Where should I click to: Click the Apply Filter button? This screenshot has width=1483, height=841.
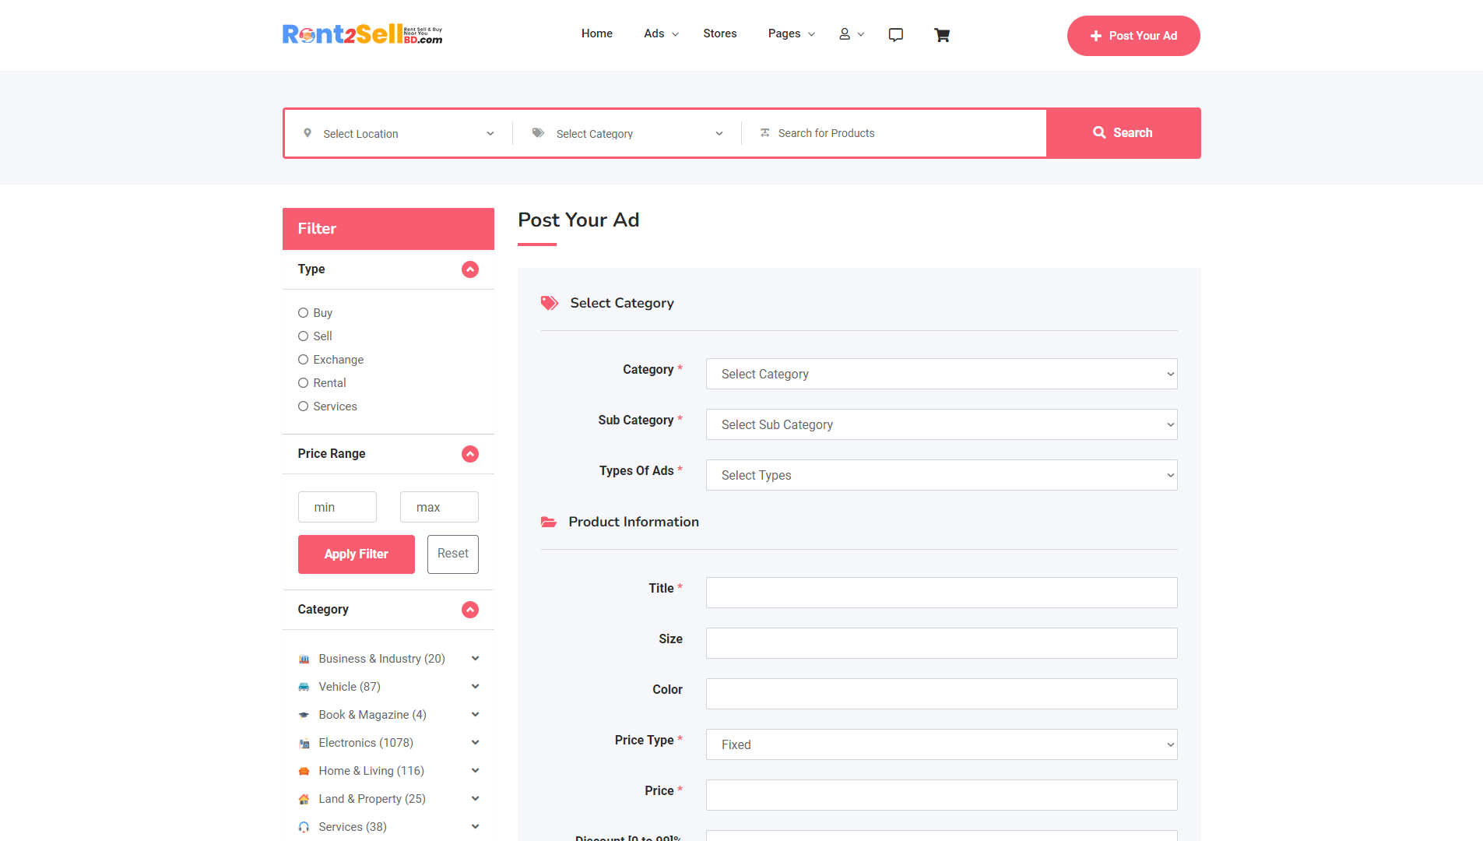click(356, 554)
